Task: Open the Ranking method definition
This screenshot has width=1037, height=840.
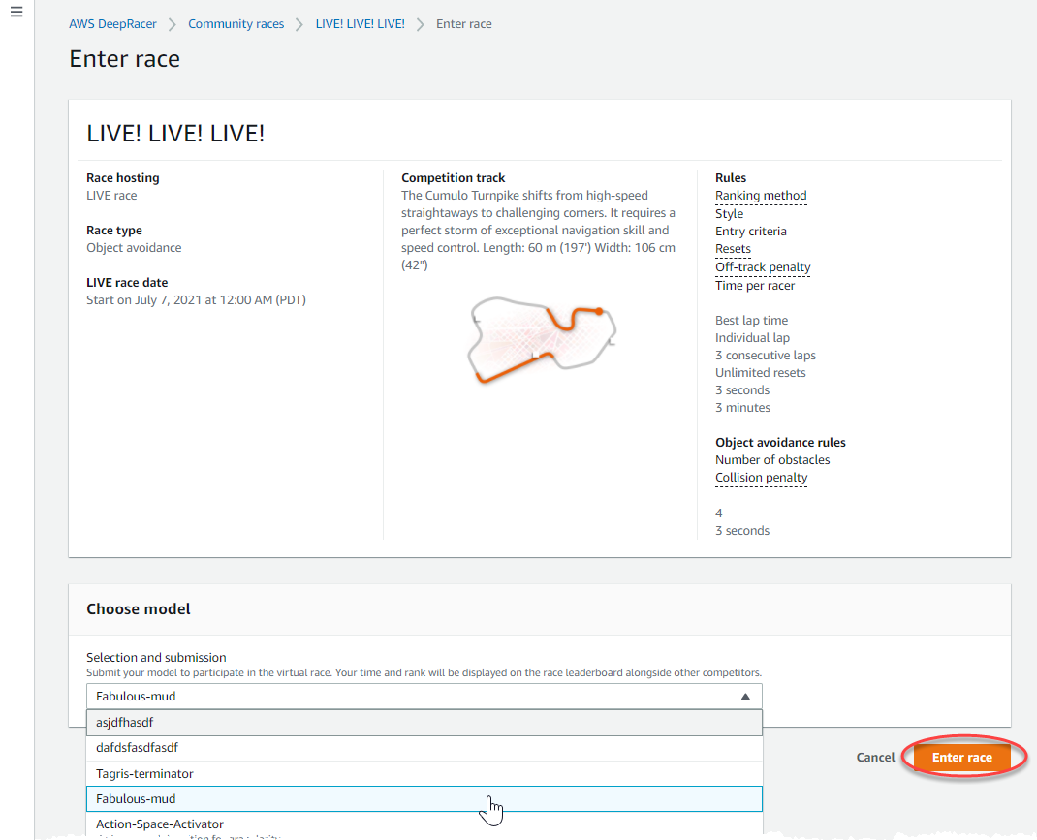Action: [761, 195]
